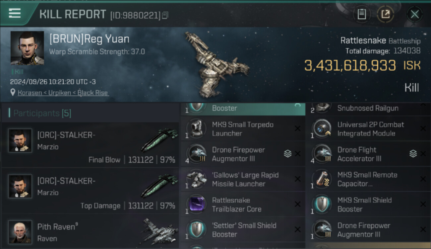Click the MK9 Small Remote Capacitor icon
The width and height of the screenshot is (431, 249).
[x=322, y=179]
